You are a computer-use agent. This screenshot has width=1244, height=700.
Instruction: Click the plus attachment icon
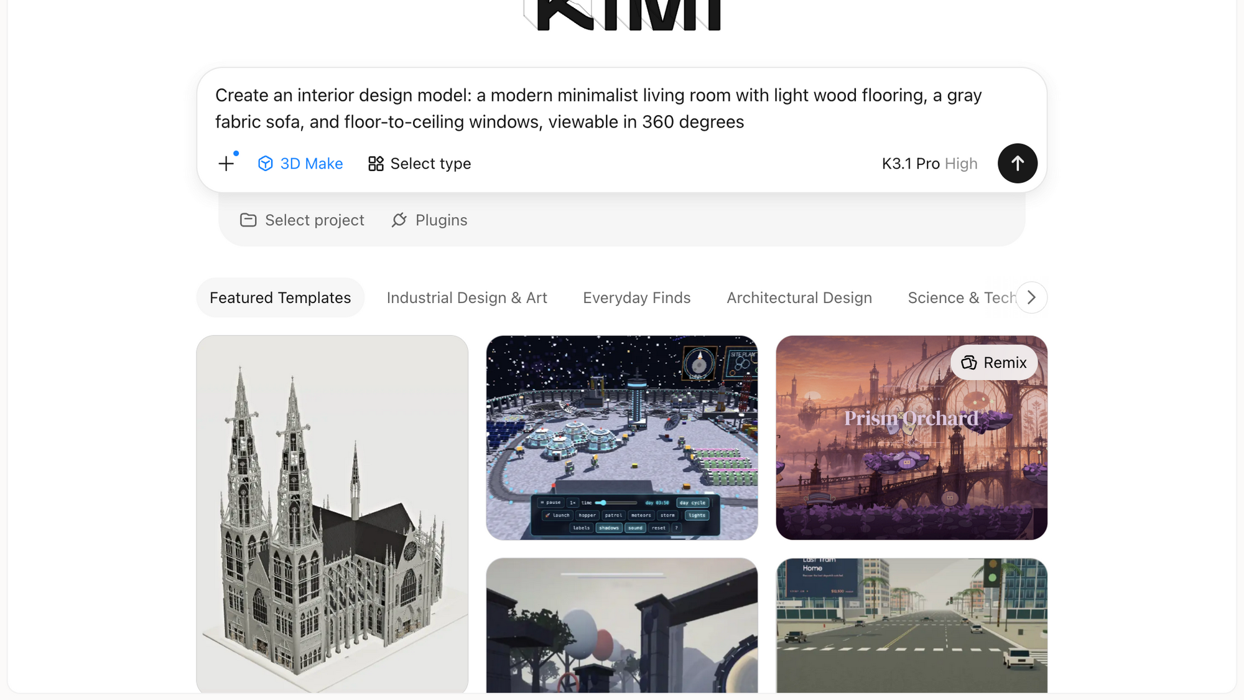[x=226, y=164]
